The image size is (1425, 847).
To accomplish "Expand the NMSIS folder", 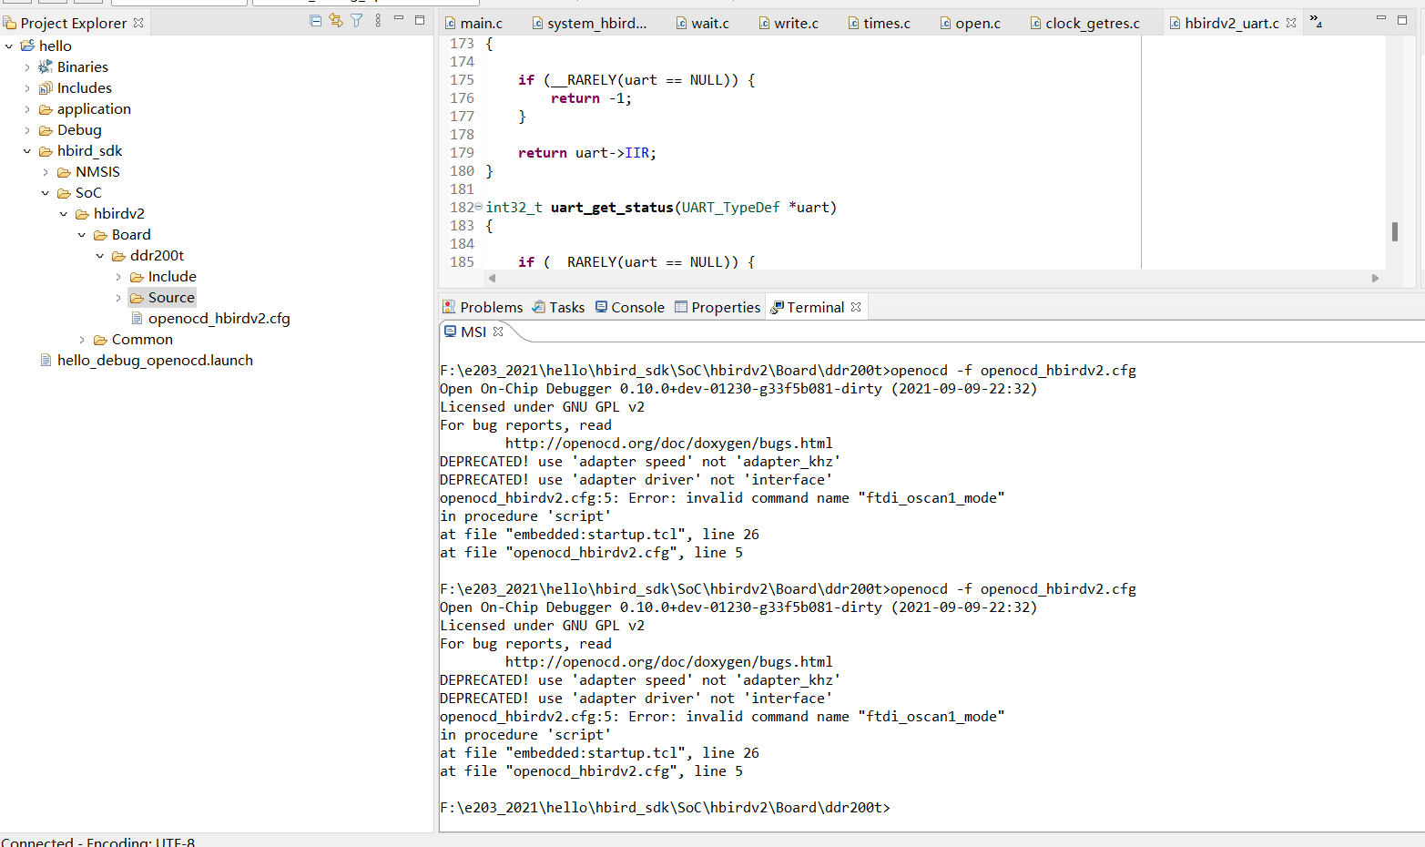I will click(46, 172).
